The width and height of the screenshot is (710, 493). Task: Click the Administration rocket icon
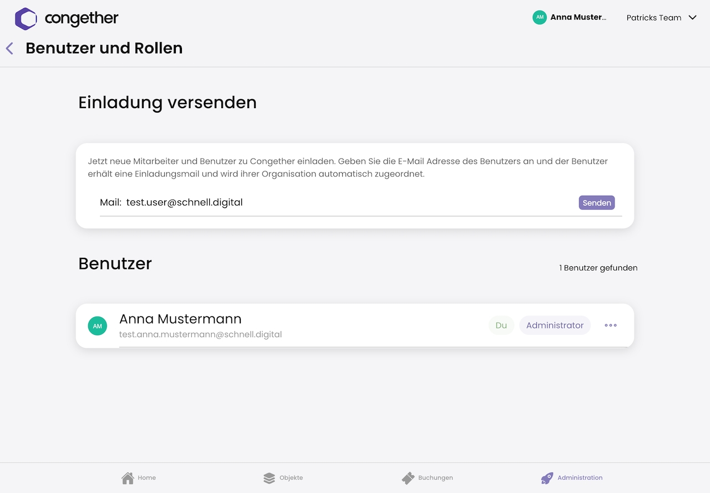point(547,478)
